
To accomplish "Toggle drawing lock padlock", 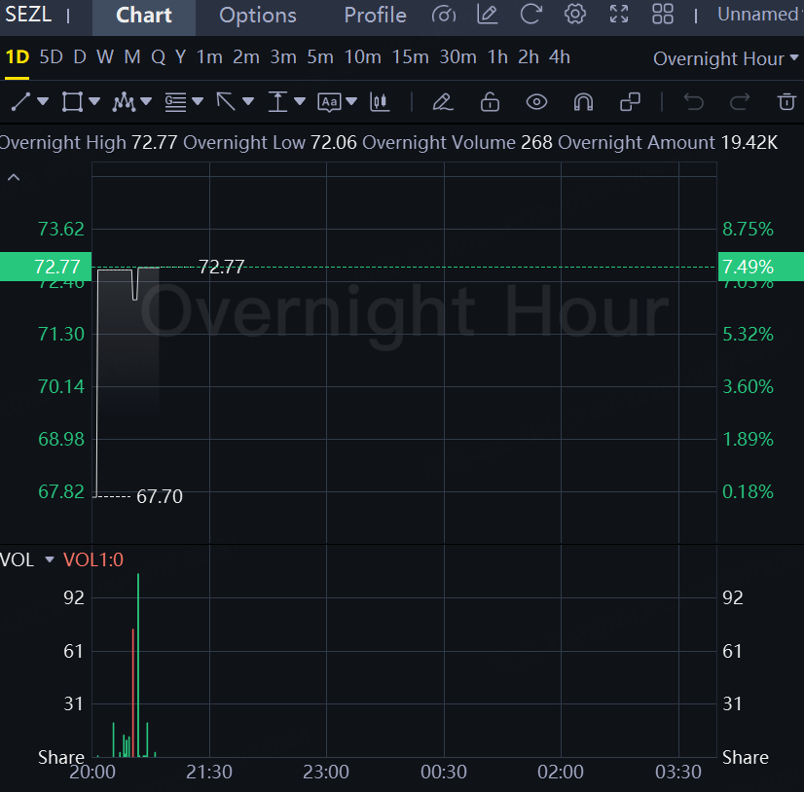I will (x=490, y=101).
